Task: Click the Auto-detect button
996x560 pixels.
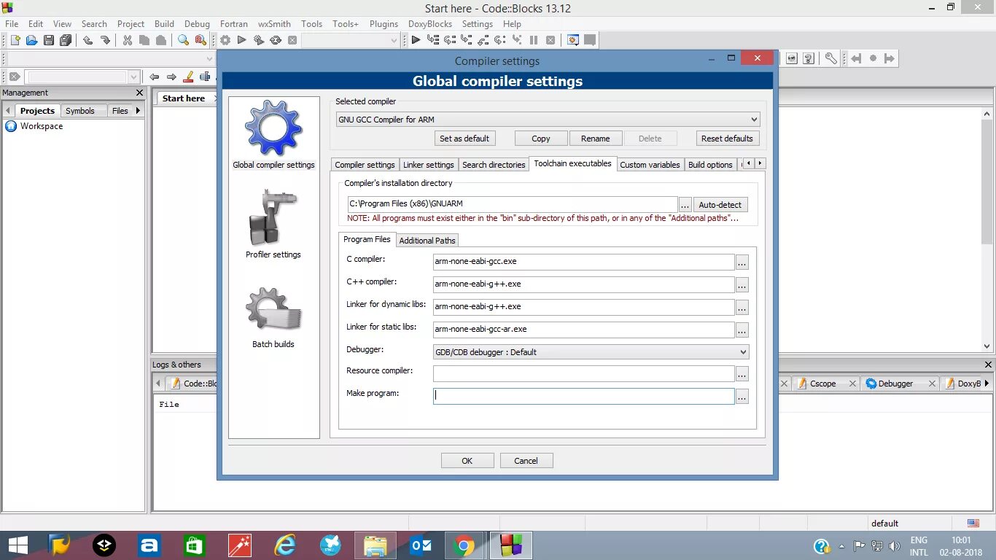Action: (x=720, y=205)
